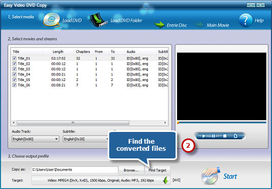The width and height of the screenshot is (272, 189).
Task: Select the Main Movie arrow option
Action: [x=199, y=25]
